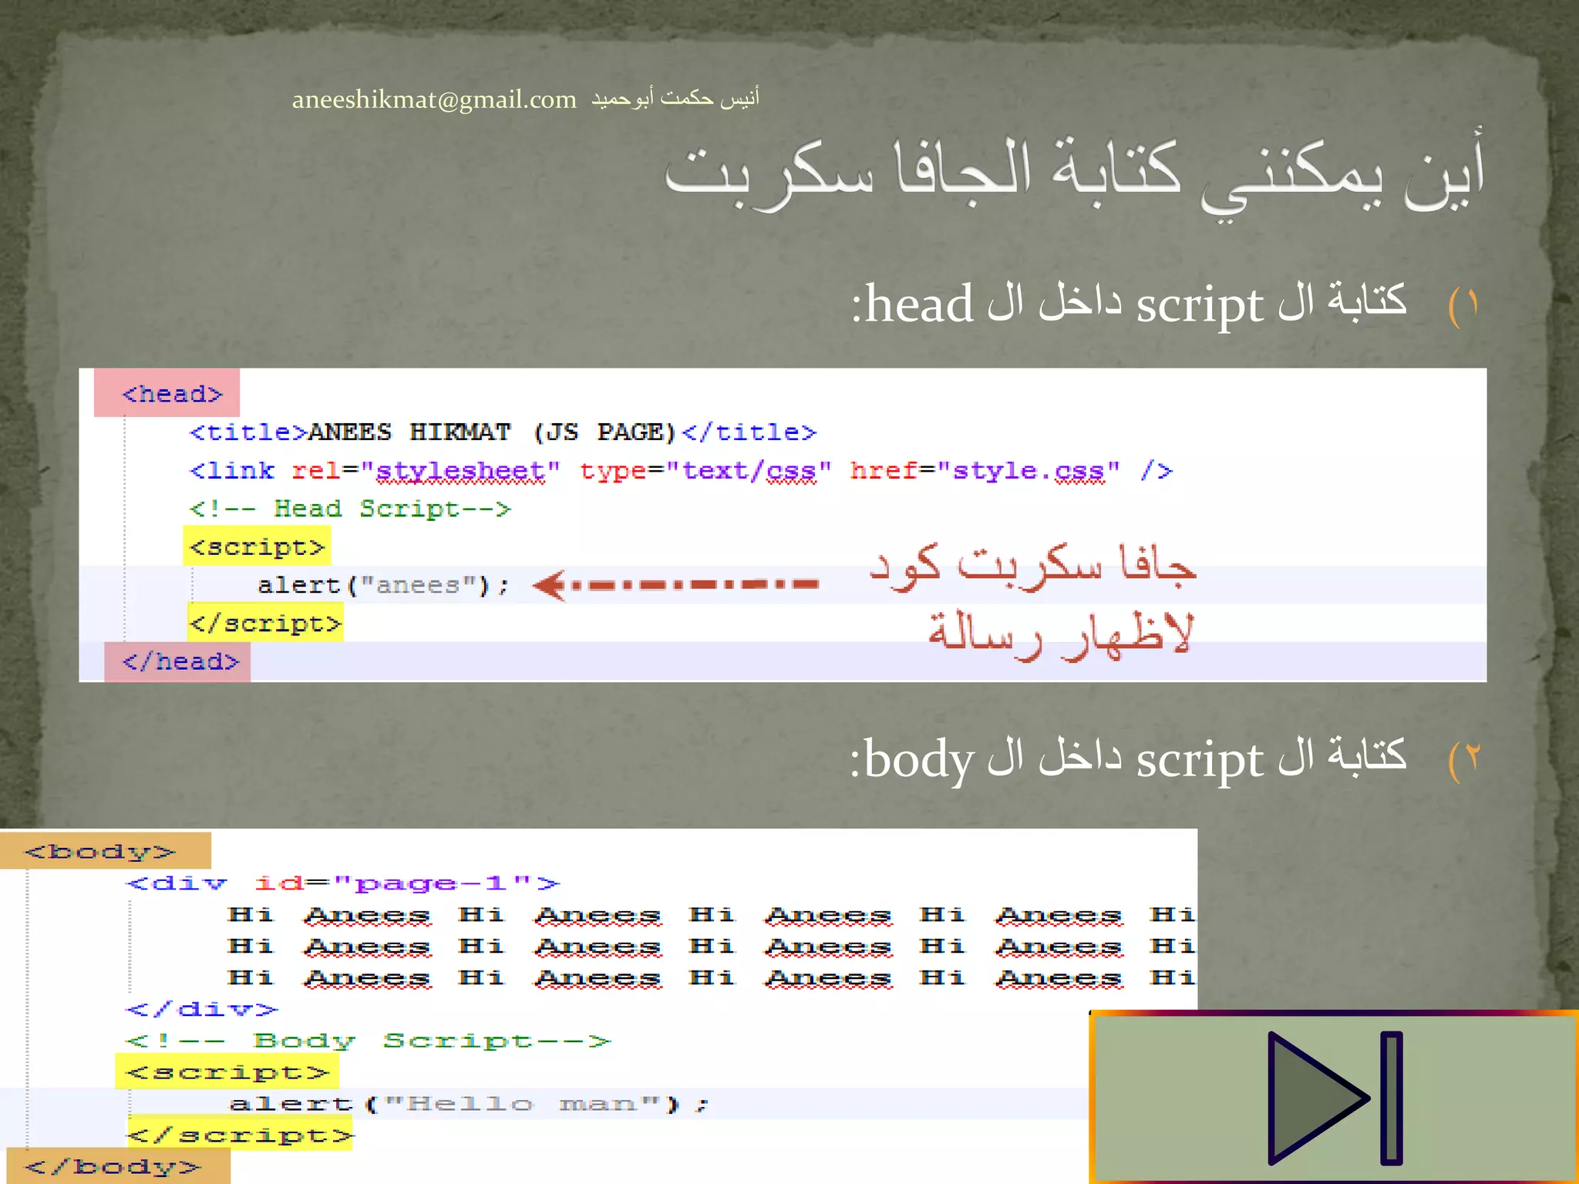Click the title line ANEES HIKMAT (JS PAGE)
This screenshot has height=1184, width=1579.
tap(503, 432)
